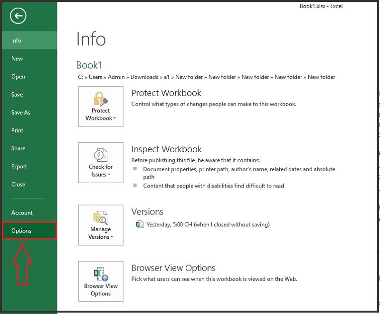Click the 'Book1.xlsx - Excel' window title
This screenshot has width=380, height=314.
(x=321, y=6)
